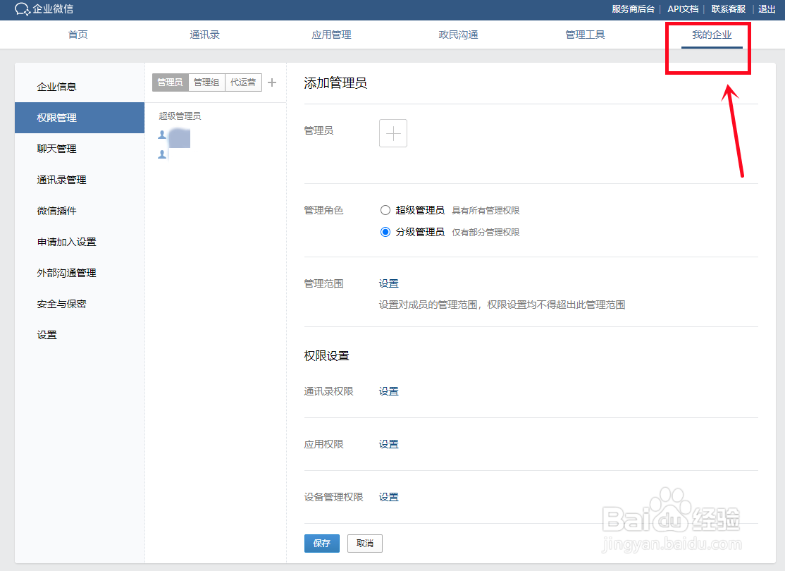
Task: Click the 企业微信 logo icon
Action: [23, 10]
